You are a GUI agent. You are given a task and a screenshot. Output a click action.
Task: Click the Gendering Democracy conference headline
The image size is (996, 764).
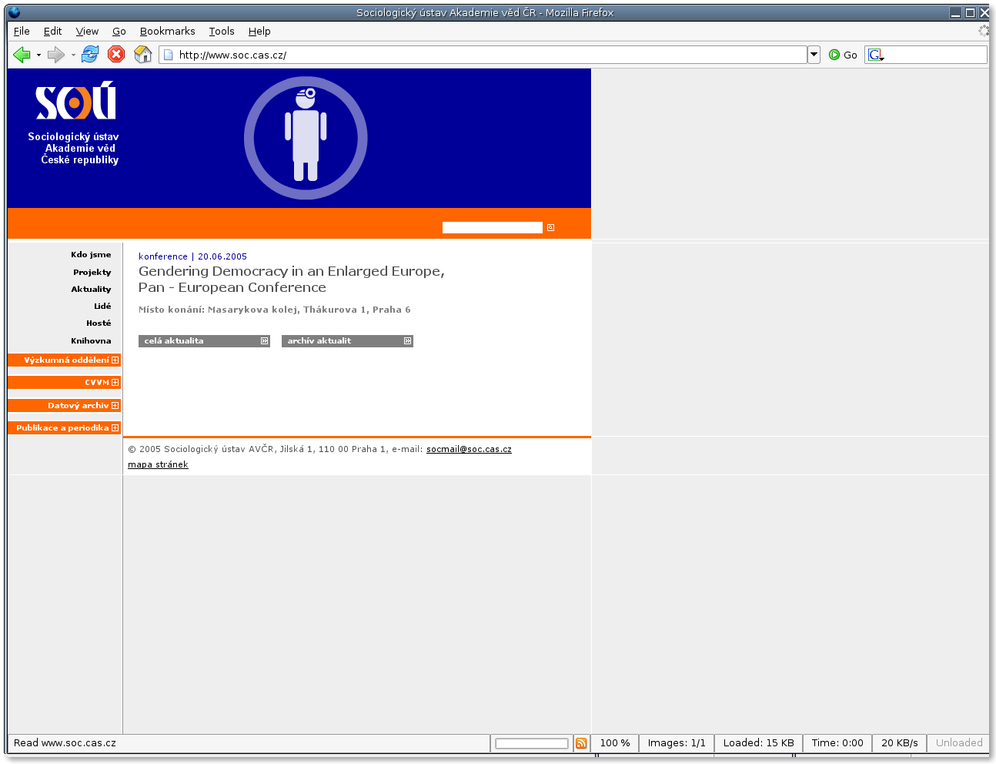coord(292,279)
